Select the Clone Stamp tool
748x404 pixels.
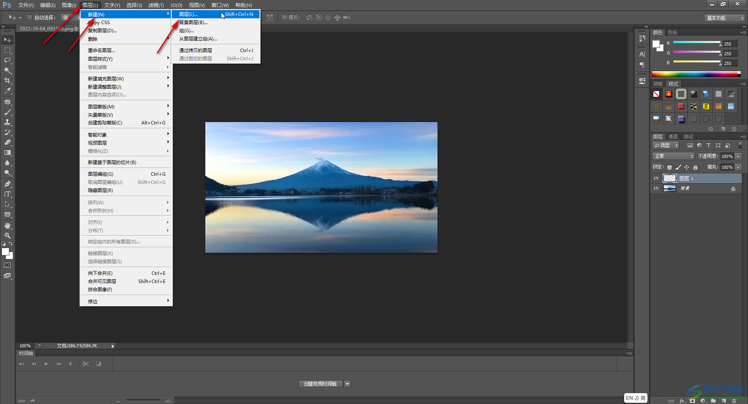[7, 122]
